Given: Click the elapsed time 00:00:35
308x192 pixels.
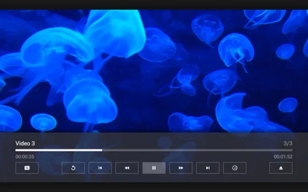Looking at the screenshot, I should click(25, 156).
